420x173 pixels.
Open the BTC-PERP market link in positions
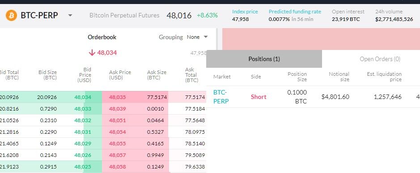[x=221, y=97]
